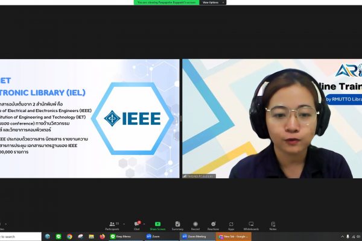Expand the Participants options arrow
The image size is (362, 241).
[x=124, y=224]
